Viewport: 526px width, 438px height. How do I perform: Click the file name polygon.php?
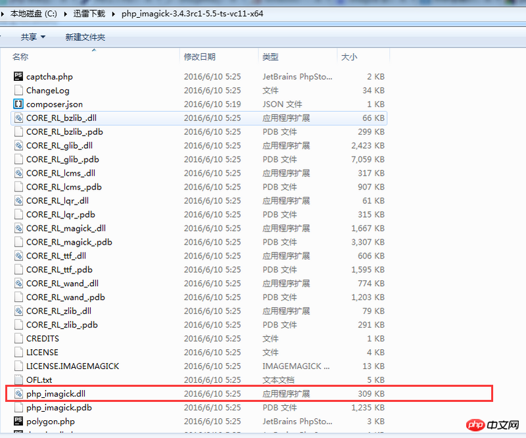[51, 421]
